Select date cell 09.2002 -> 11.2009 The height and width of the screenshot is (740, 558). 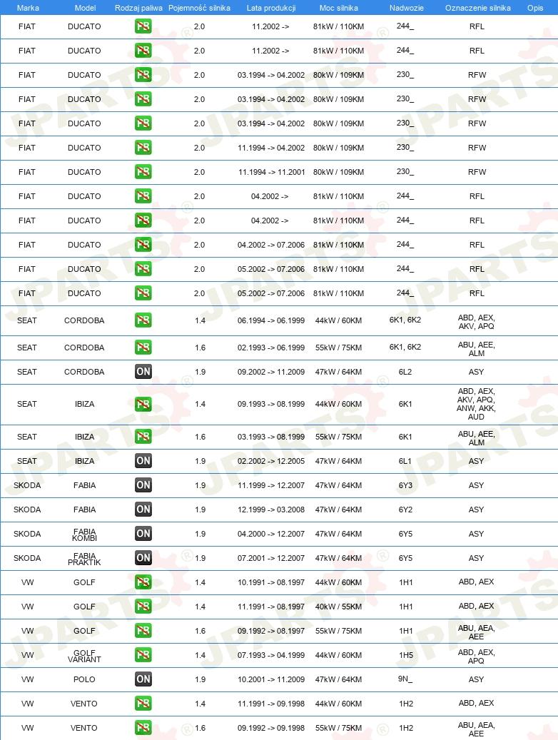271,372
